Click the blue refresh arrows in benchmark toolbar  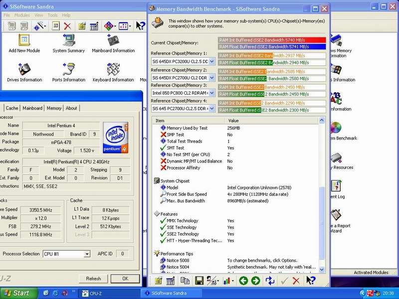tap(270, 281)
